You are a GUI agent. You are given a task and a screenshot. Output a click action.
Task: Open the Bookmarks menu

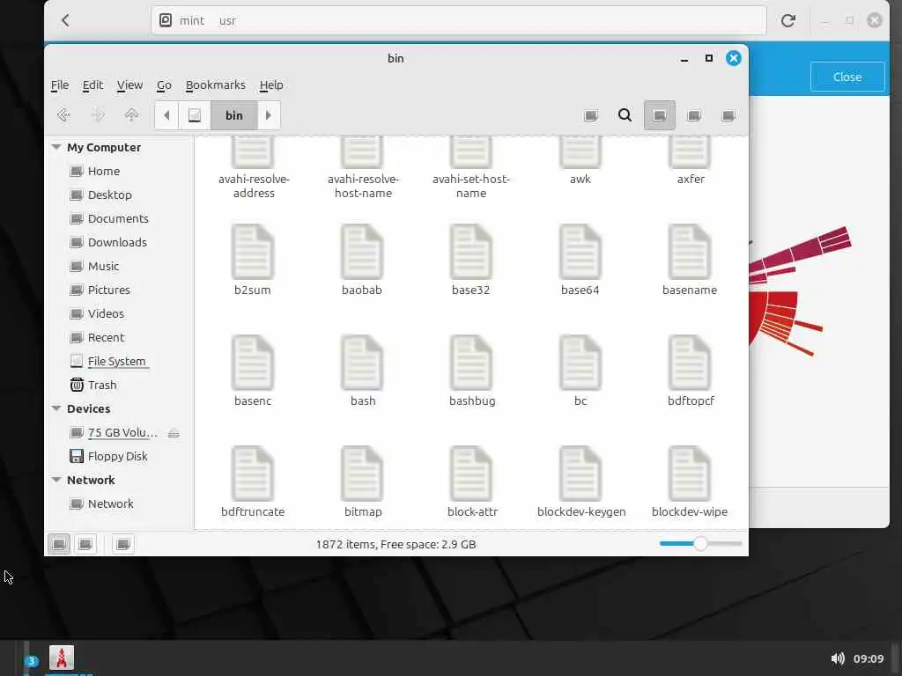pyautogui.click(x=215, y=85)
